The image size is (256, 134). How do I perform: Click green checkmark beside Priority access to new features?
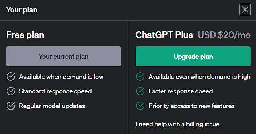coord(140,106)
